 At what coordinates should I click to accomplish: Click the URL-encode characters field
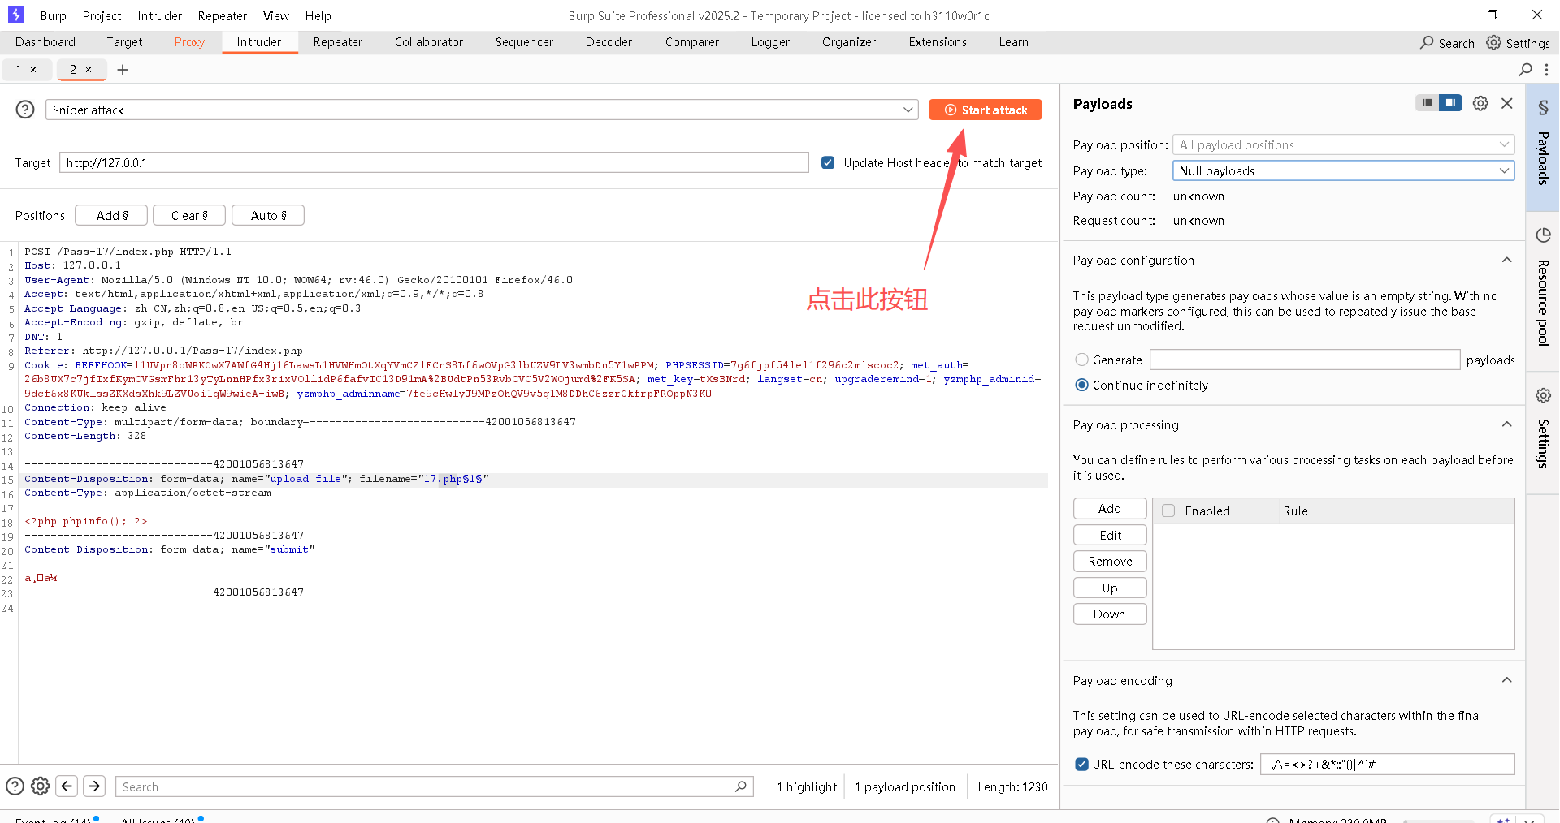tap(1387, 764)
